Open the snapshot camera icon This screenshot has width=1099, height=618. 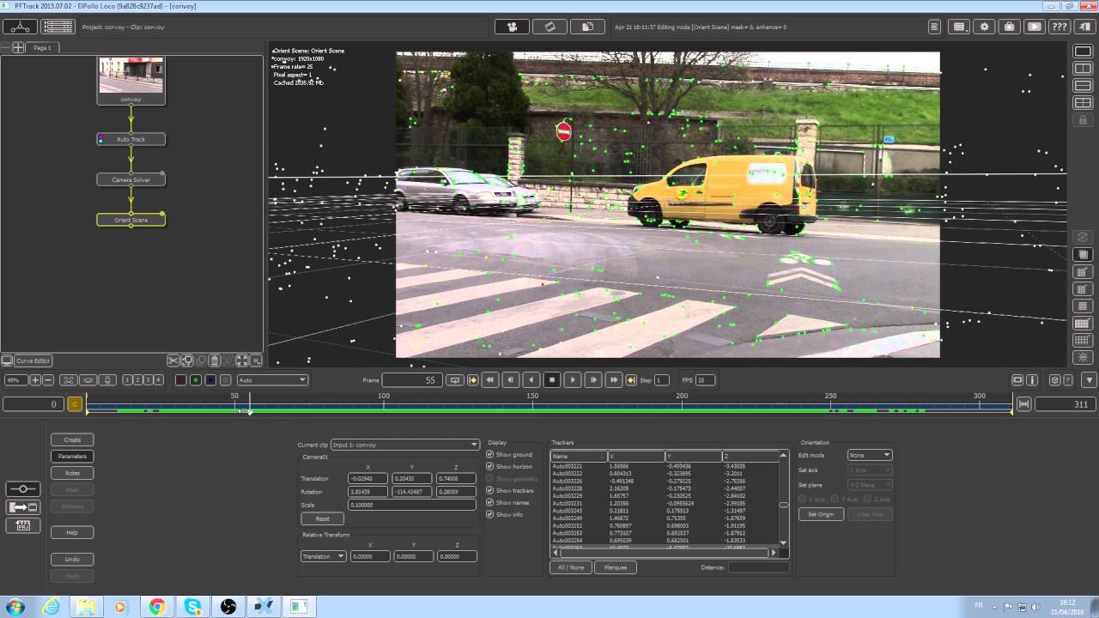[x=1010, y=27]
